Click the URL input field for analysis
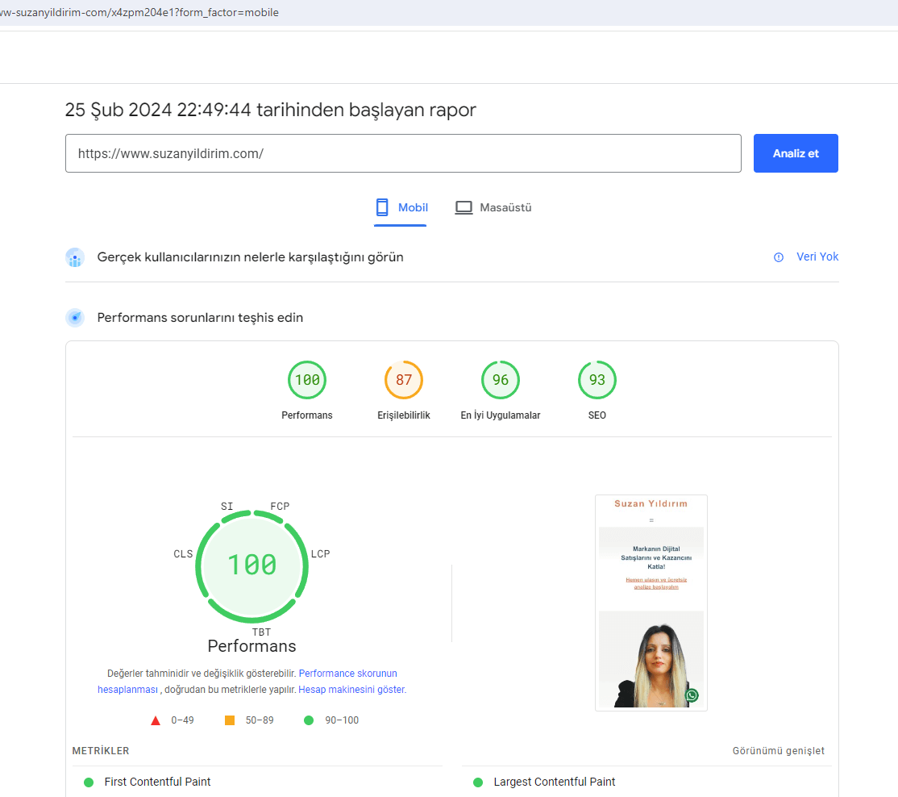 pyautogui.click(x=403, y=153)
